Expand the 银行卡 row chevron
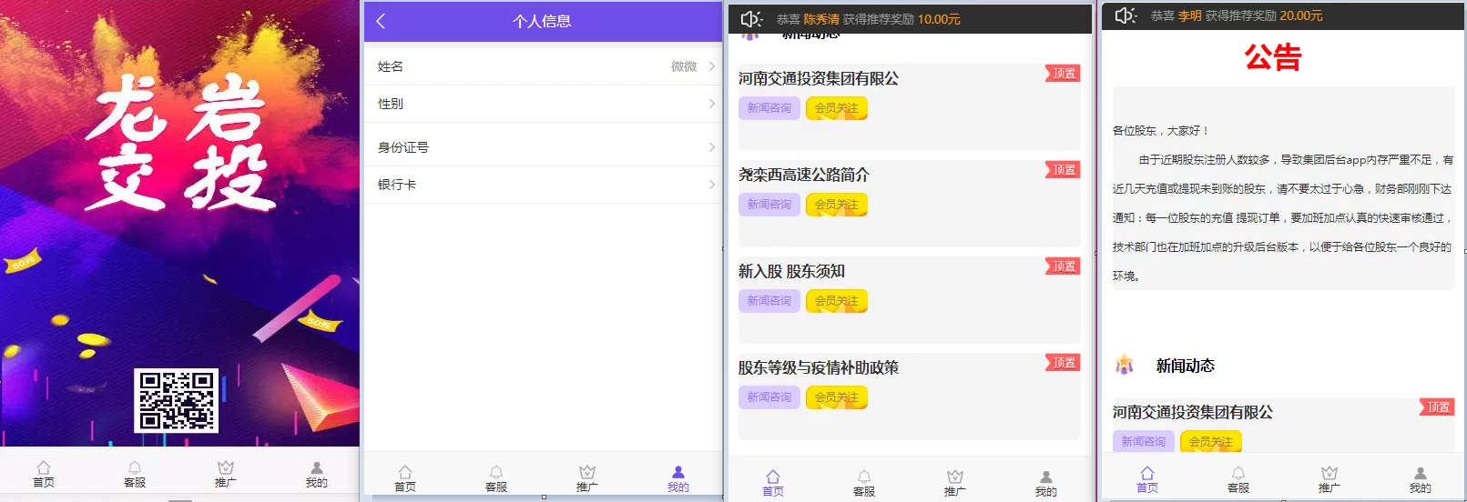This screenshot has width=1467, height=502. pyautogui.click(x=712, y=185)
